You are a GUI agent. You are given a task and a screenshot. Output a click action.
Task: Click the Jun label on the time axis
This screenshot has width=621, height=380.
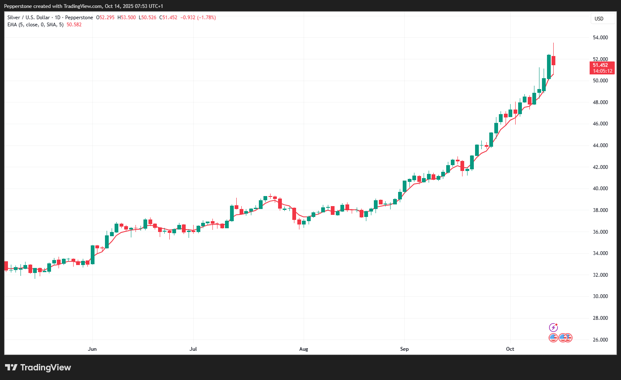(x=92, y=349)
